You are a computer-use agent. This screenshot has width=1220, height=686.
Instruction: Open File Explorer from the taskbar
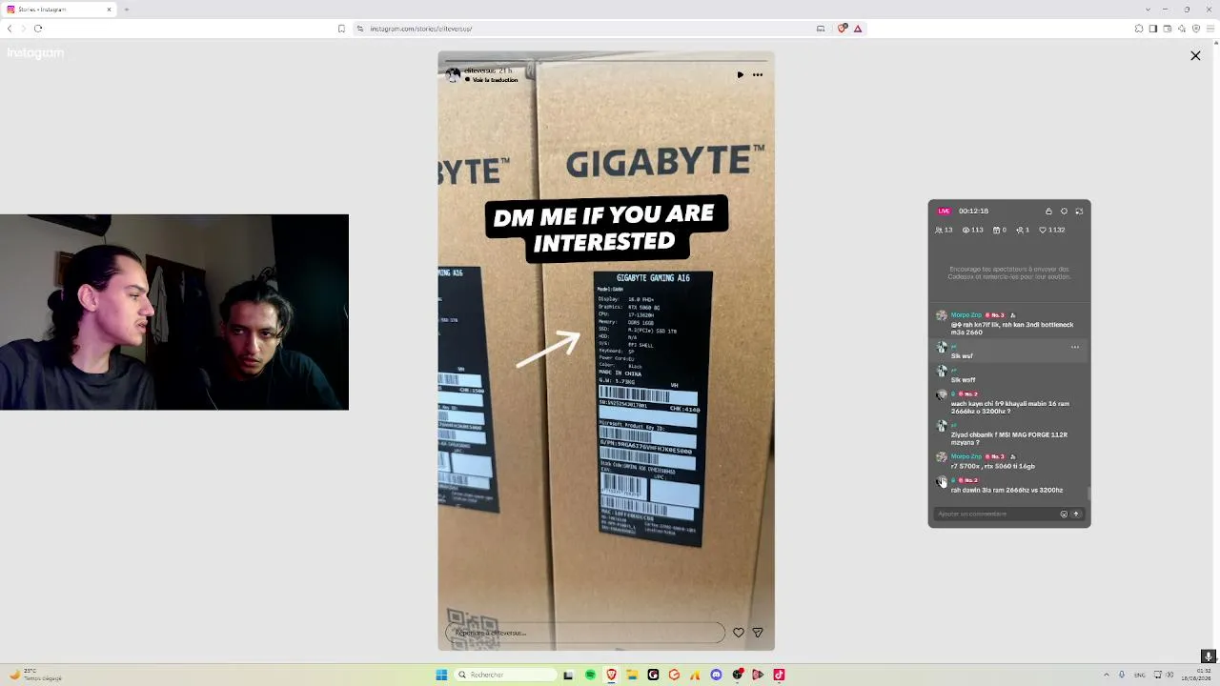pos(632,675)
